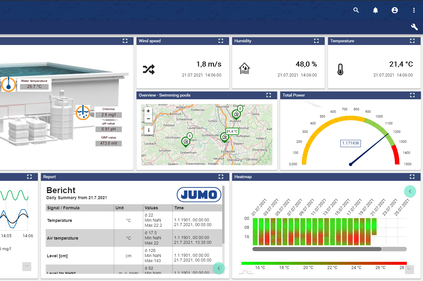Expand the Humidity widget to fullscreen
Screen dimensions: 423x281
pyautogui.click(x=316, y=41)
